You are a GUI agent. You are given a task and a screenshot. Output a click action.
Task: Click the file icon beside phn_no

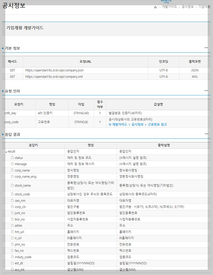click(12, 244)
